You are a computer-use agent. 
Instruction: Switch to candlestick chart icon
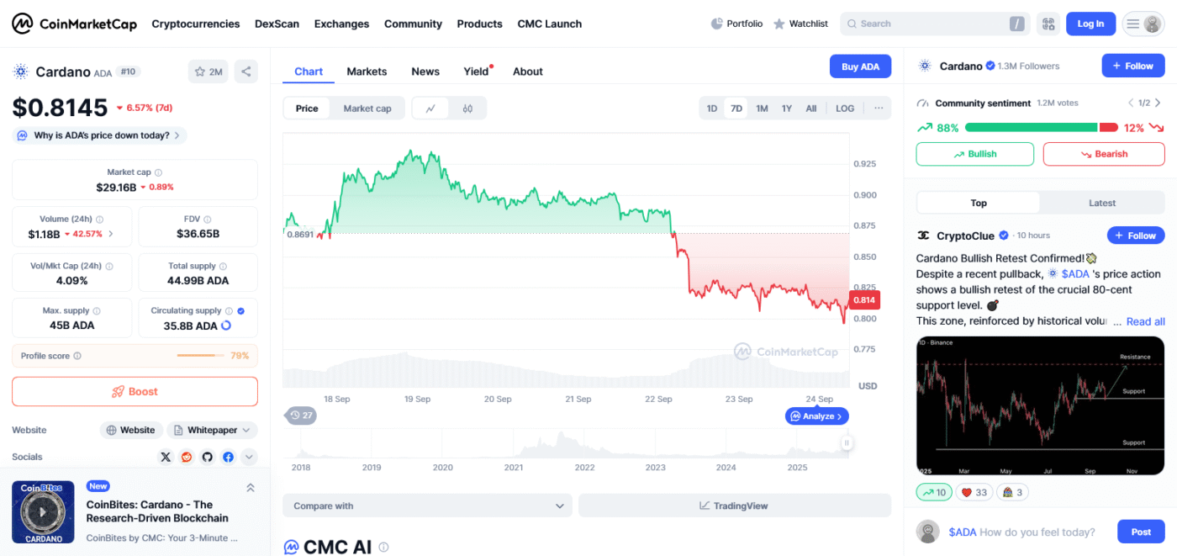coord(467,109)
